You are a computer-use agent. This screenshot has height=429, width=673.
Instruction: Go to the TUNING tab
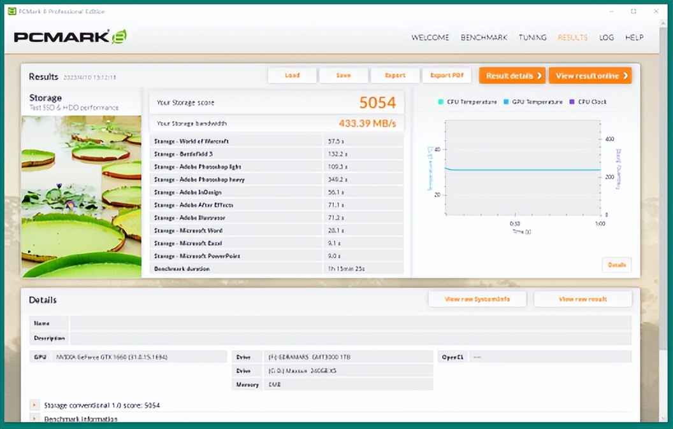click(x=532, y=38)
